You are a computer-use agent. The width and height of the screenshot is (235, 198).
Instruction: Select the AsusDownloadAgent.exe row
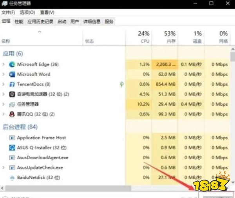[x=115, y=158]
